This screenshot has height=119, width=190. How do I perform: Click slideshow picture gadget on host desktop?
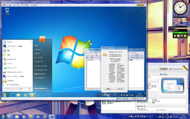pos(180,22)
